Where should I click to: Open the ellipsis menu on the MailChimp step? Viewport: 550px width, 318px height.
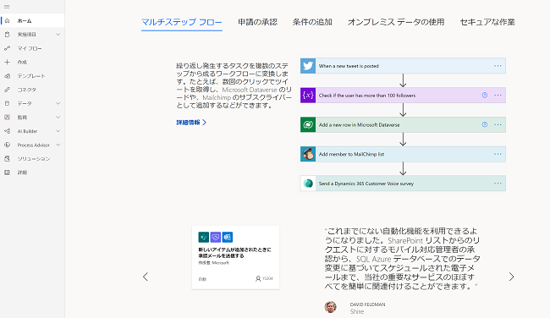point(498,154)
